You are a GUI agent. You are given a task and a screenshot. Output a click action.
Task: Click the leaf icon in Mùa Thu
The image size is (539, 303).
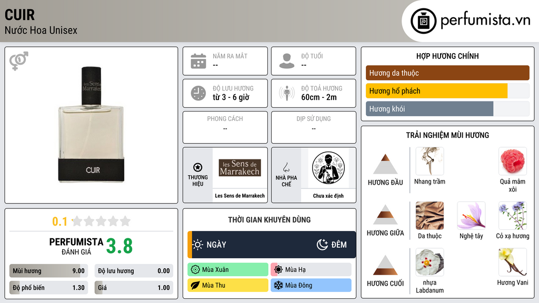coord(195,285)
